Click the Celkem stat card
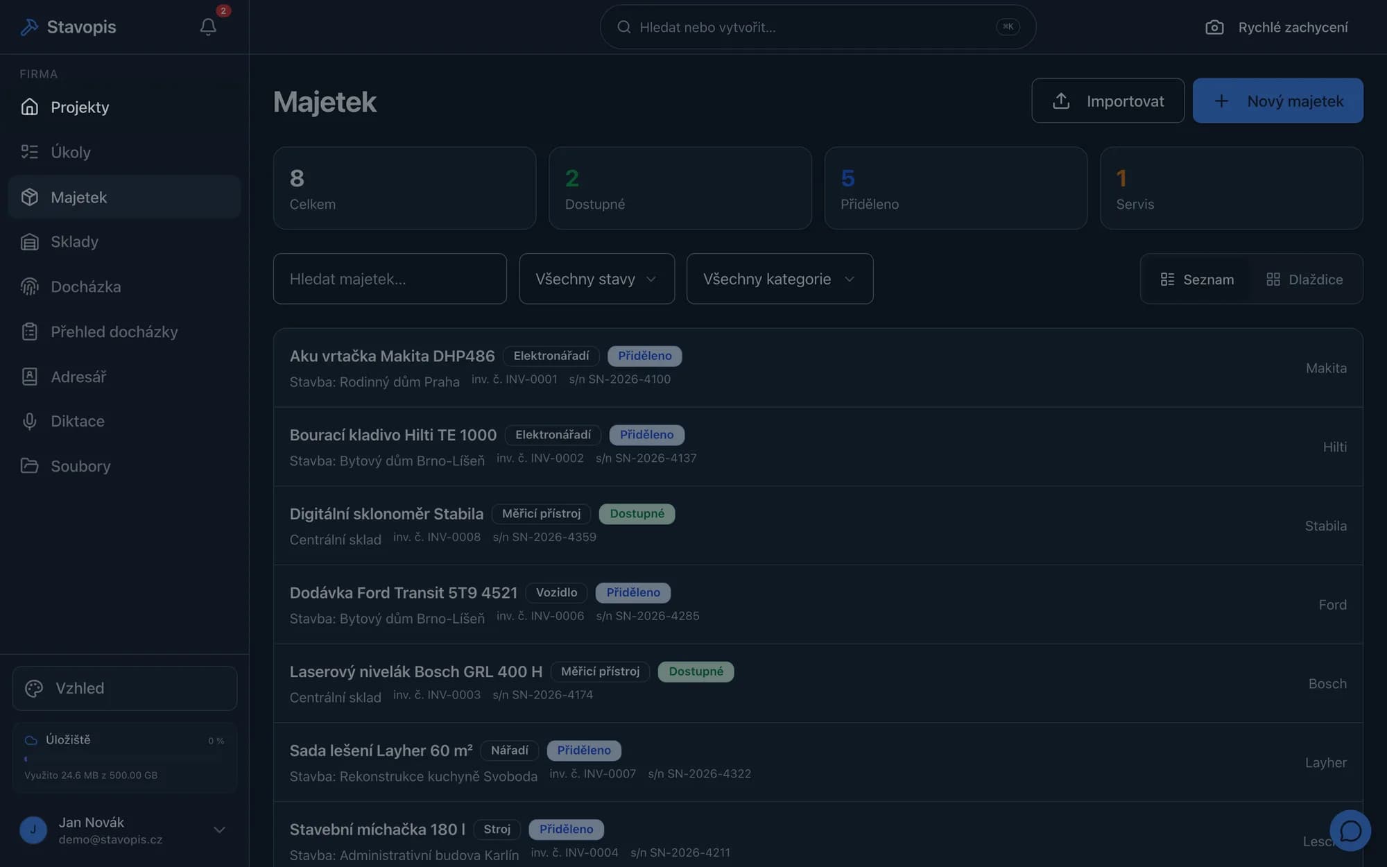The width and height of the screenshot is (1387, 867). [x=404, y=188]
